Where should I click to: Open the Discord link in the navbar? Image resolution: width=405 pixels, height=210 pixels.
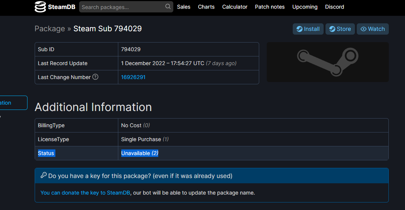pos(335,7)
